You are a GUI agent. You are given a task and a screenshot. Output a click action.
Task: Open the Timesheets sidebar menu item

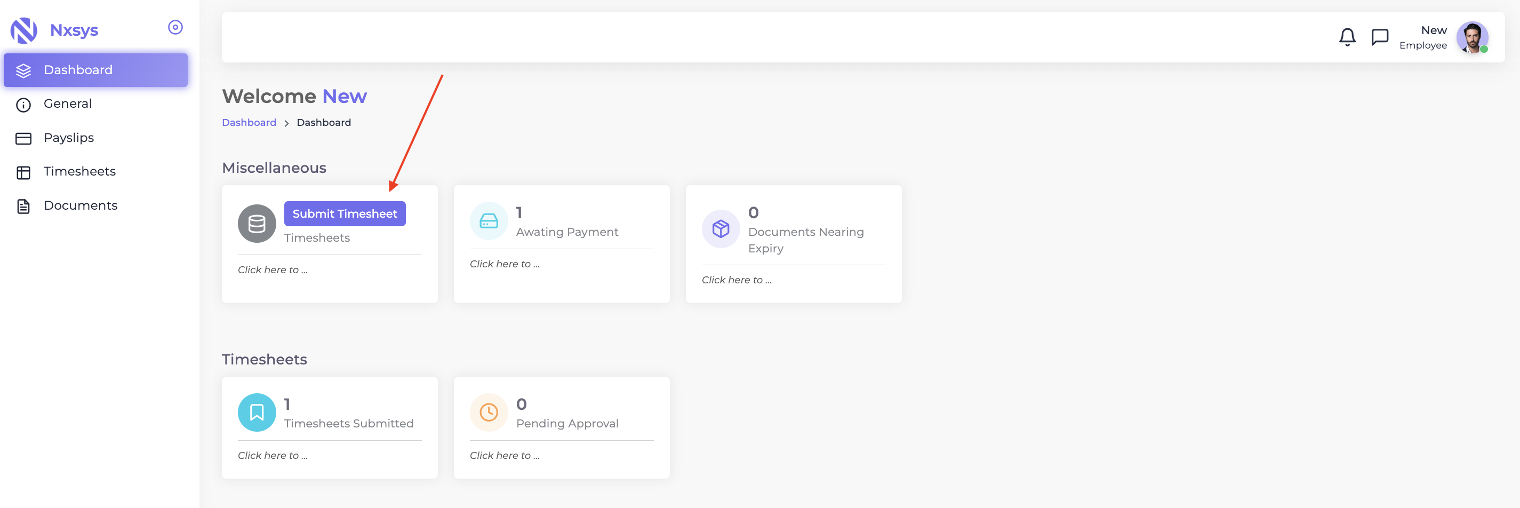click(x=95, y=172)
